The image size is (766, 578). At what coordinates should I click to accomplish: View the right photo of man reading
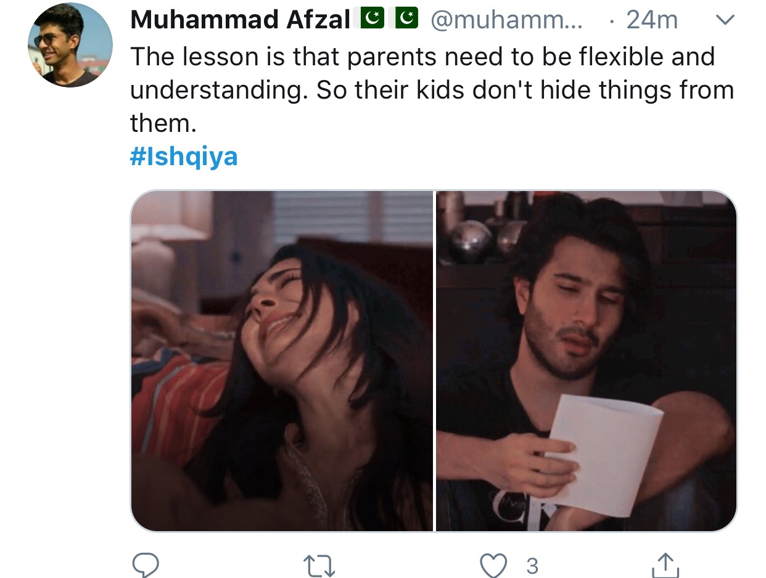click(586, 360)
